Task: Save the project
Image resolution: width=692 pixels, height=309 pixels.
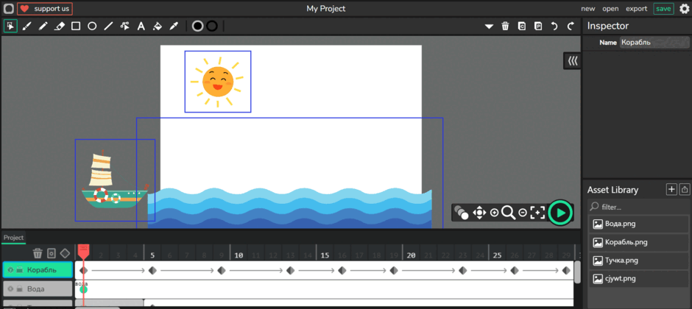Action: (x=663, y=8)
